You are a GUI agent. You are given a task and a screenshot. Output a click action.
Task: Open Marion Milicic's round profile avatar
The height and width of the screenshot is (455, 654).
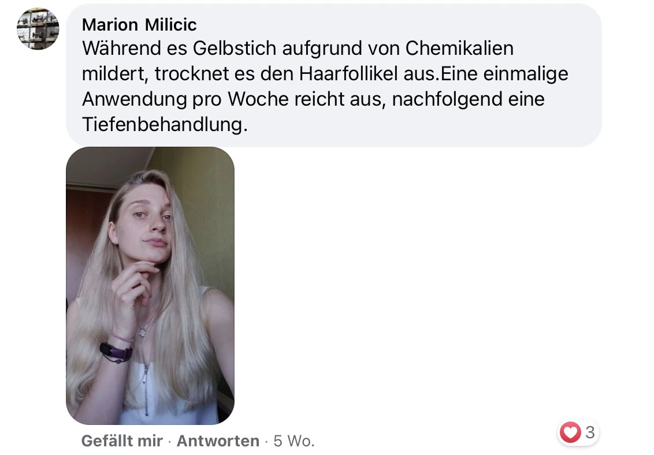(x=38, y=29)
